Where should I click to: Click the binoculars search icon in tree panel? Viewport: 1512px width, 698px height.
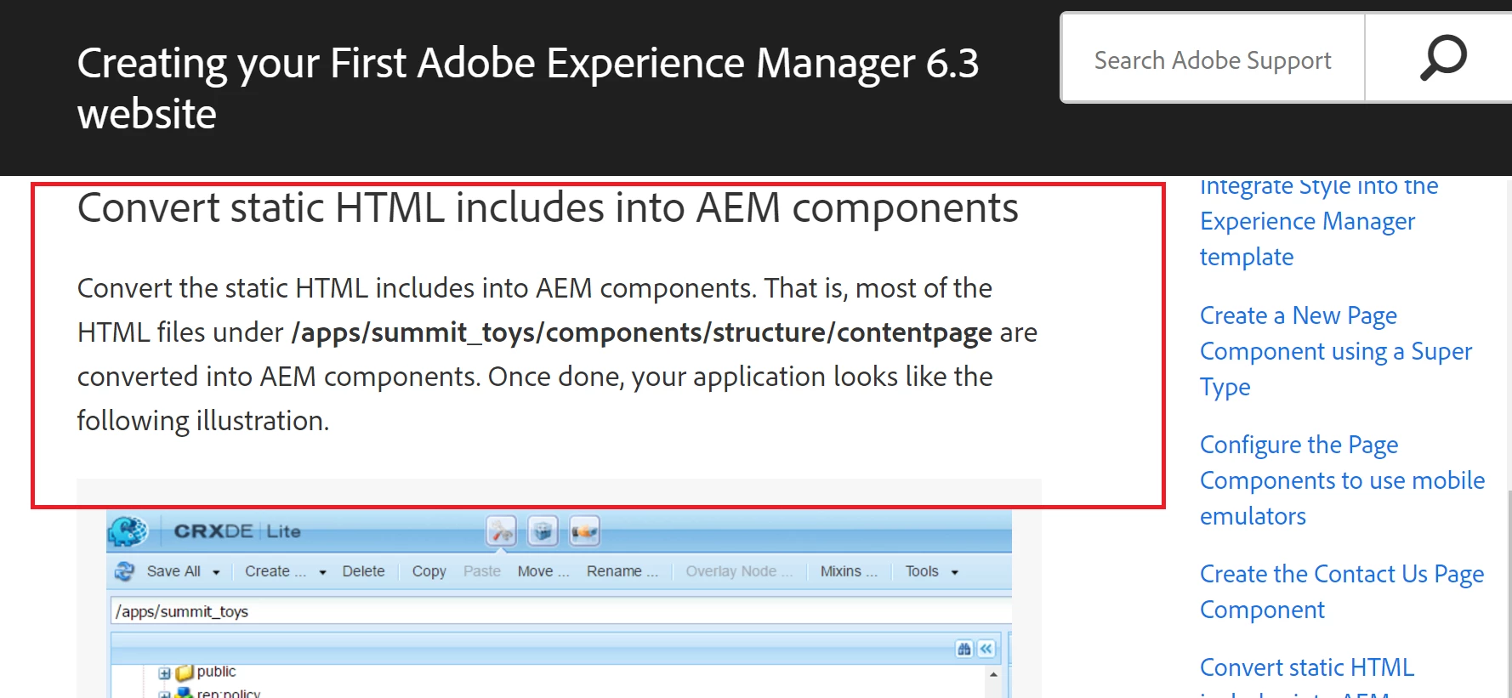(x=963, y=649)
